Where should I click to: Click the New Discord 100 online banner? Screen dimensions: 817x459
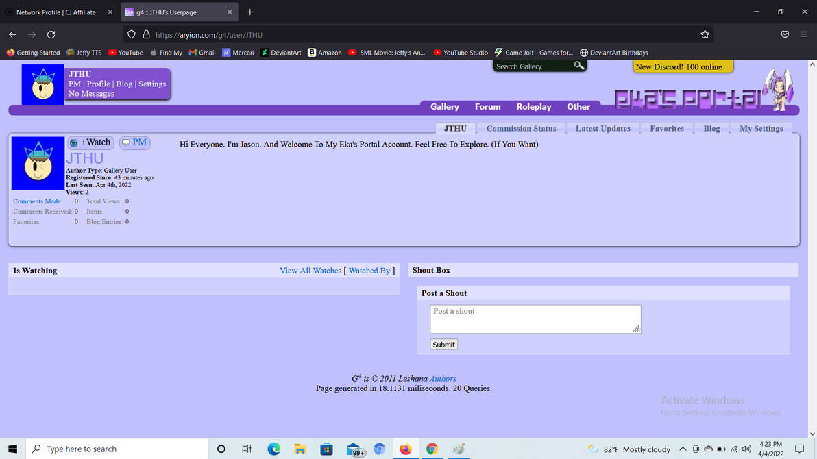point(683,66)
